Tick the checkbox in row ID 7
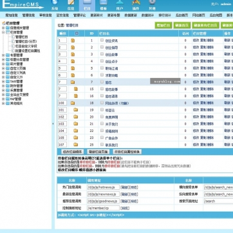This screenshot has width=233, height=233. point(102,82)
